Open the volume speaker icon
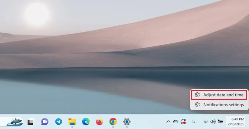249x129 pixels. (213, 122)
